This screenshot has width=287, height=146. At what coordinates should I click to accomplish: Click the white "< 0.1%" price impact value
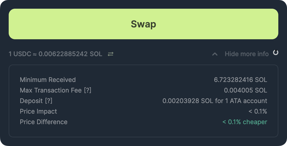(258, 111)
